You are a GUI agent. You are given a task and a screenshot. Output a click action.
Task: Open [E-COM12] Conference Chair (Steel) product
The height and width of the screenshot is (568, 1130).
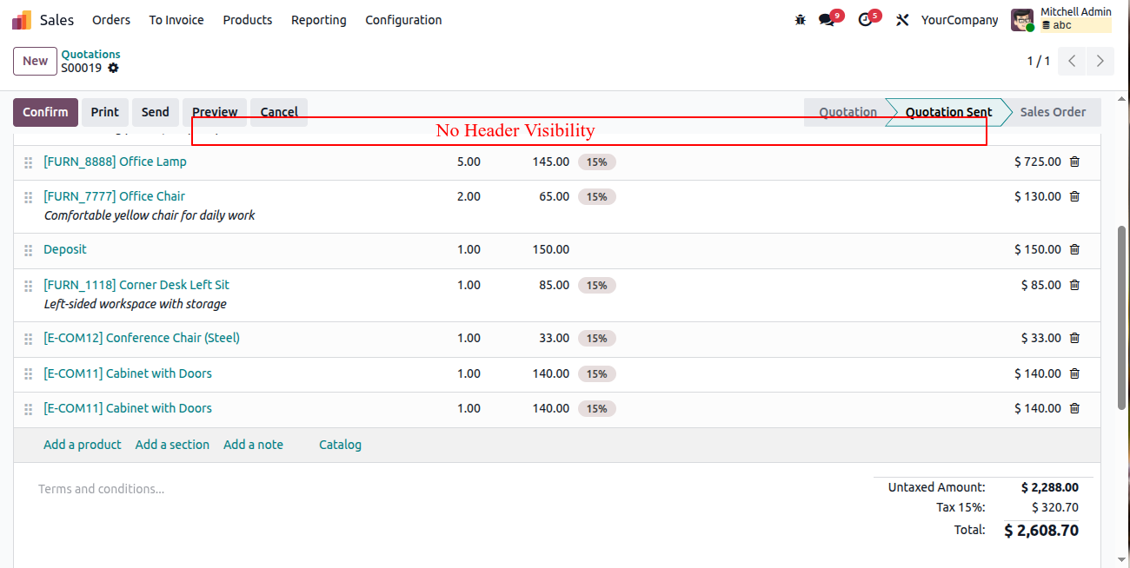[x=142, y=338]
